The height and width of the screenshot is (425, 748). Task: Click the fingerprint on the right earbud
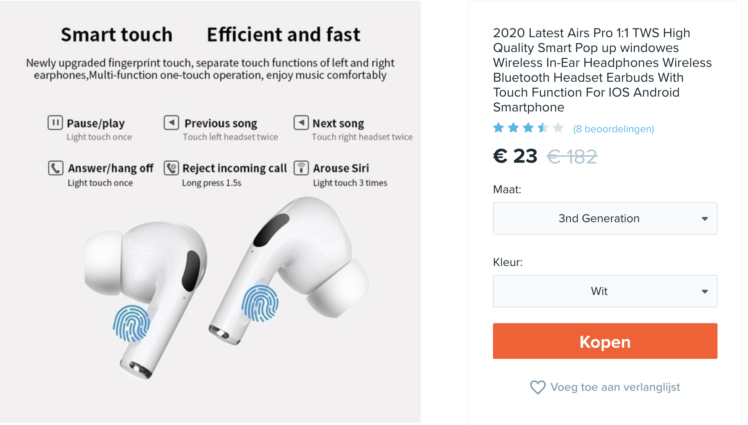tap(260, 303)
